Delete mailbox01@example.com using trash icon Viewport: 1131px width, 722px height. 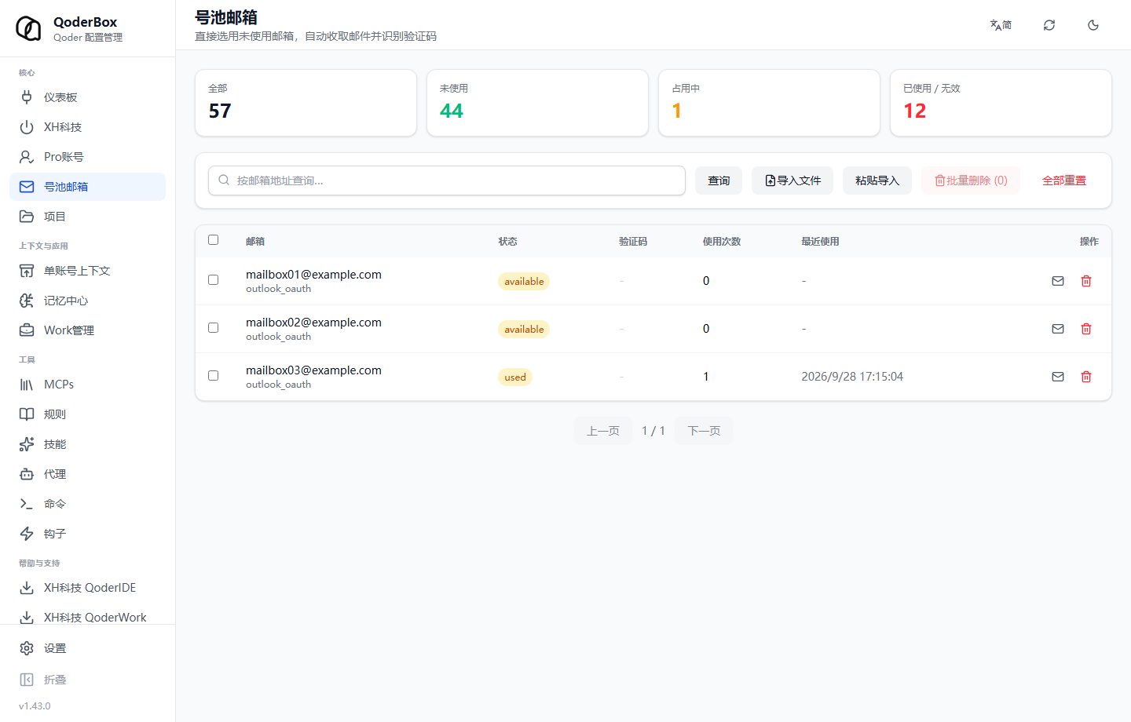pos(1086,281)
